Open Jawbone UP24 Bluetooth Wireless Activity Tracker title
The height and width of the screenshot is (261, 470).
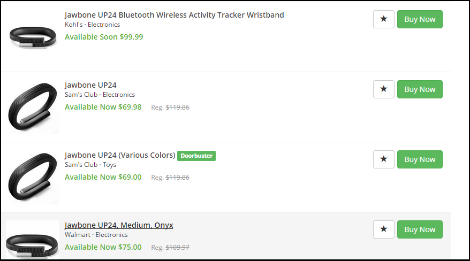pos(174,15)
